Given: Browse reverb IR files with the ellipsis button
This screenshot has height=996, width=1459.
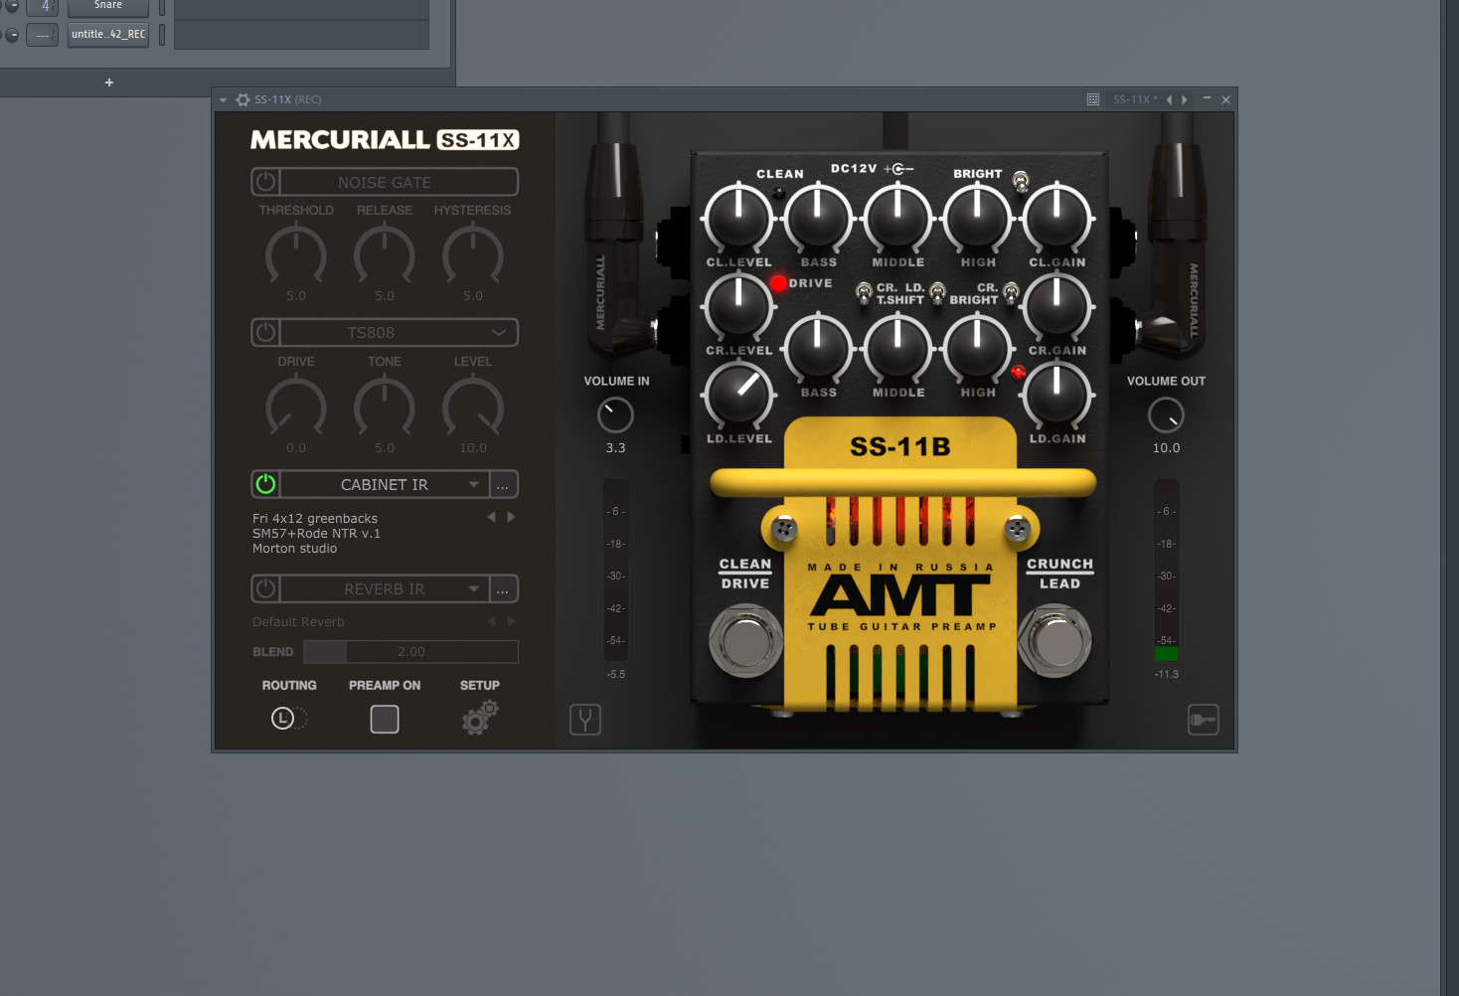Looking at the screenshot, I should click(x=503, y=589).
